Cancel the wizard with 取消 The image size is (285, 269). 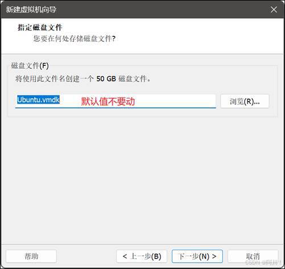pyautogui.click(x=253, y=256)
